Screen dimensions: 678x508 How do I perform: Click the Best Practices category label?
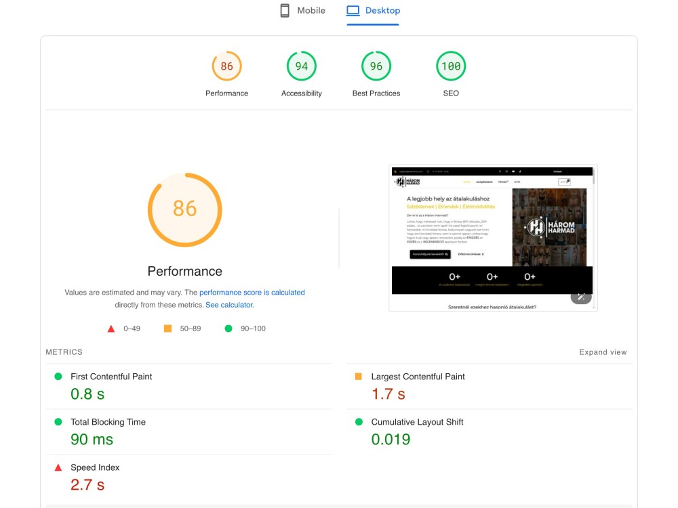(376, 93)
